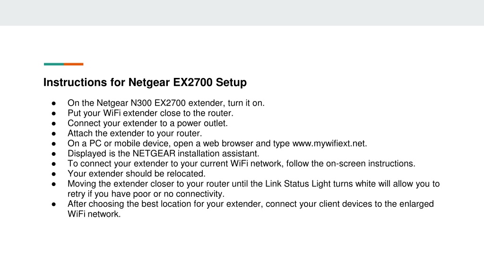This screenshot has height=272, width=484.
Task: Click the bullet beside 'On the Netgear N300'
Action: [x=54, y=103]
